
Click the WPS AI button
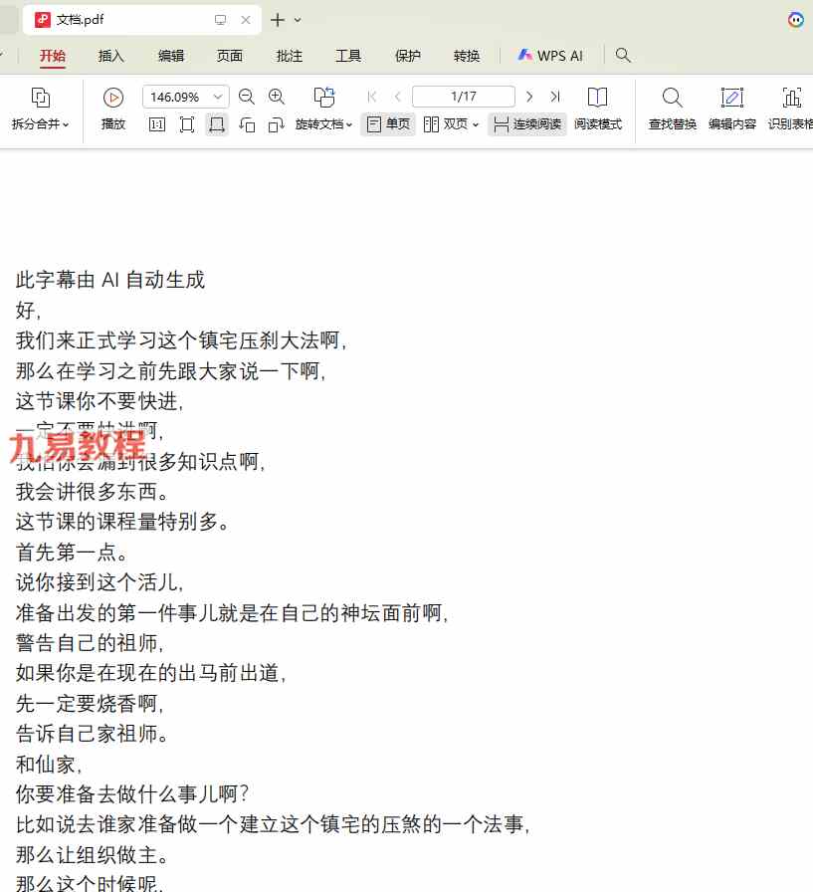point(550,56)
